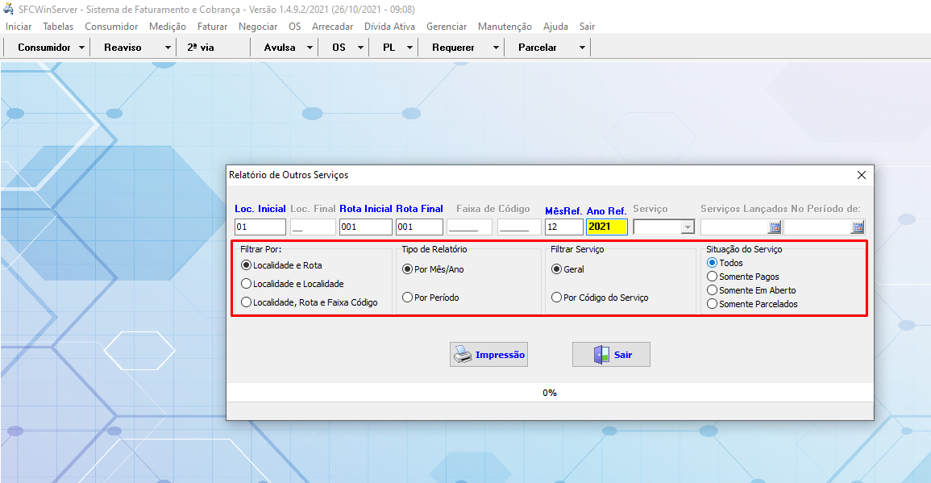The image size is (931, 483).
Task: Expand the Consumidor toolbar dropdown arrow
Action: pos(82,48)
